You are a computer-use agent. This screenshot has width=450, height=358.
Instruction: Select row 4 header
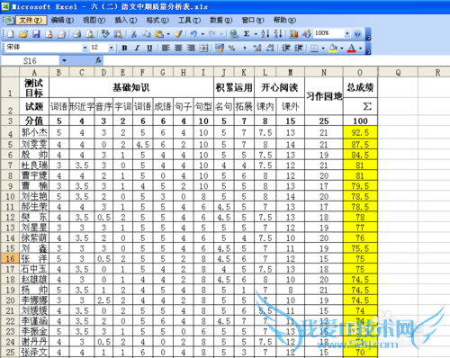tap(10, 133)
